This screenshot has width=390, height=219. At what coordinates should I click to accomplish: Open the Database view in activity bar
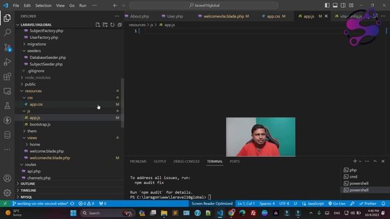tap(7, 135)
